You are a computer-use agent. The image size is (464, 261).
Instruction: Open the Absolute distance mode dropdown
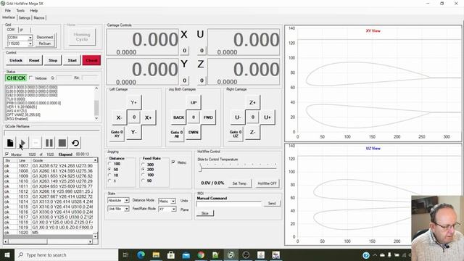pos(126,201)
